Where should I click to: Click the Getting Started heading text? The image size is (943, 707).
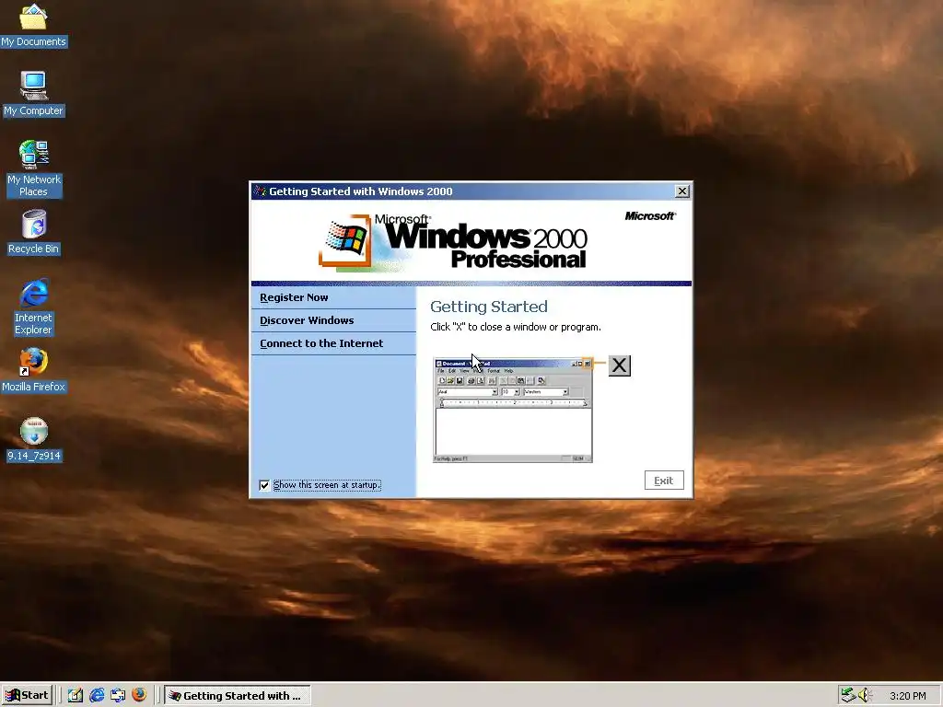(x=489, y=307)
